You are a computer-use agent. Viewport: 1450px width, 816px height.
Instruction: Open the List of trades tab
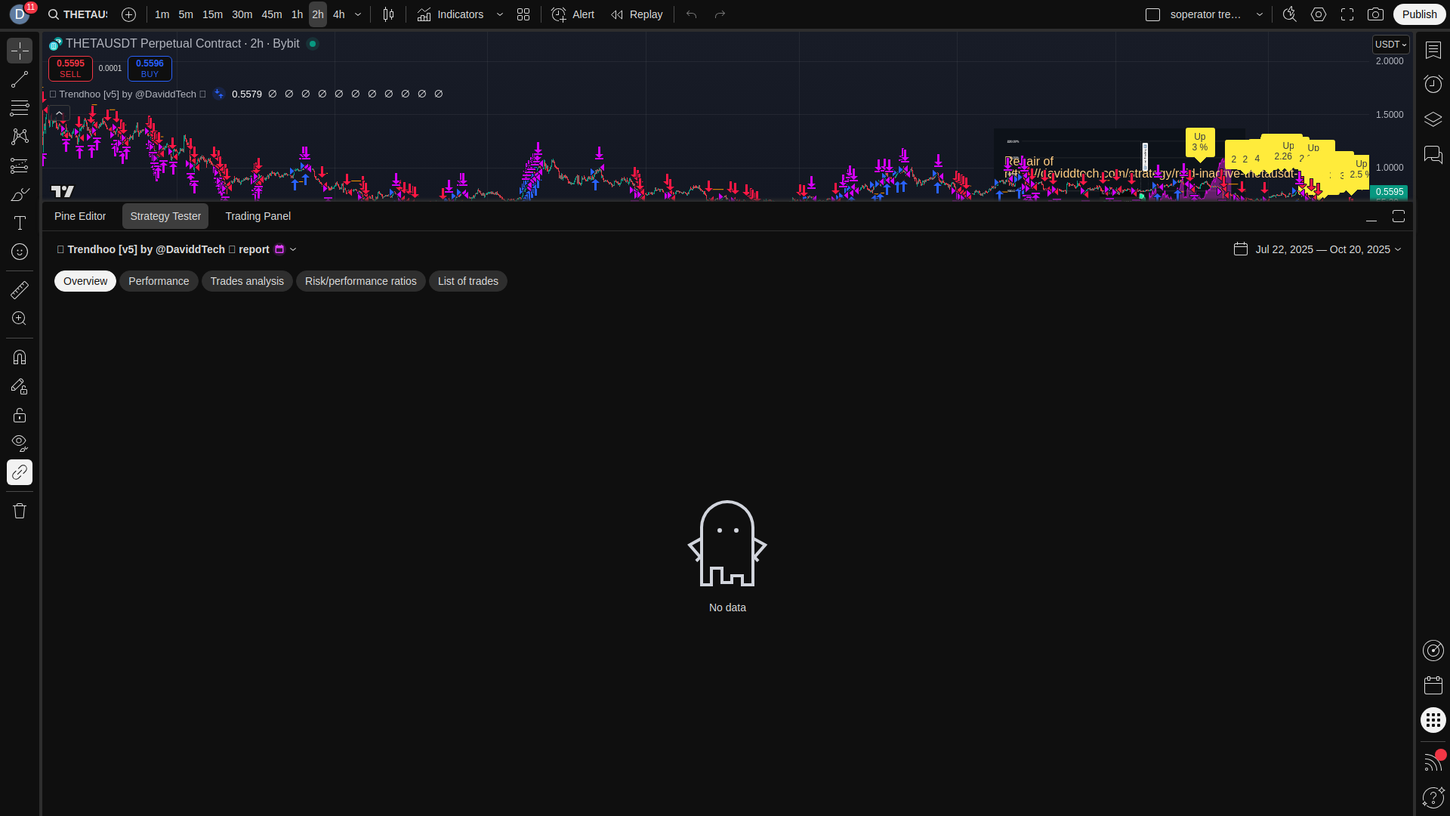467,281
